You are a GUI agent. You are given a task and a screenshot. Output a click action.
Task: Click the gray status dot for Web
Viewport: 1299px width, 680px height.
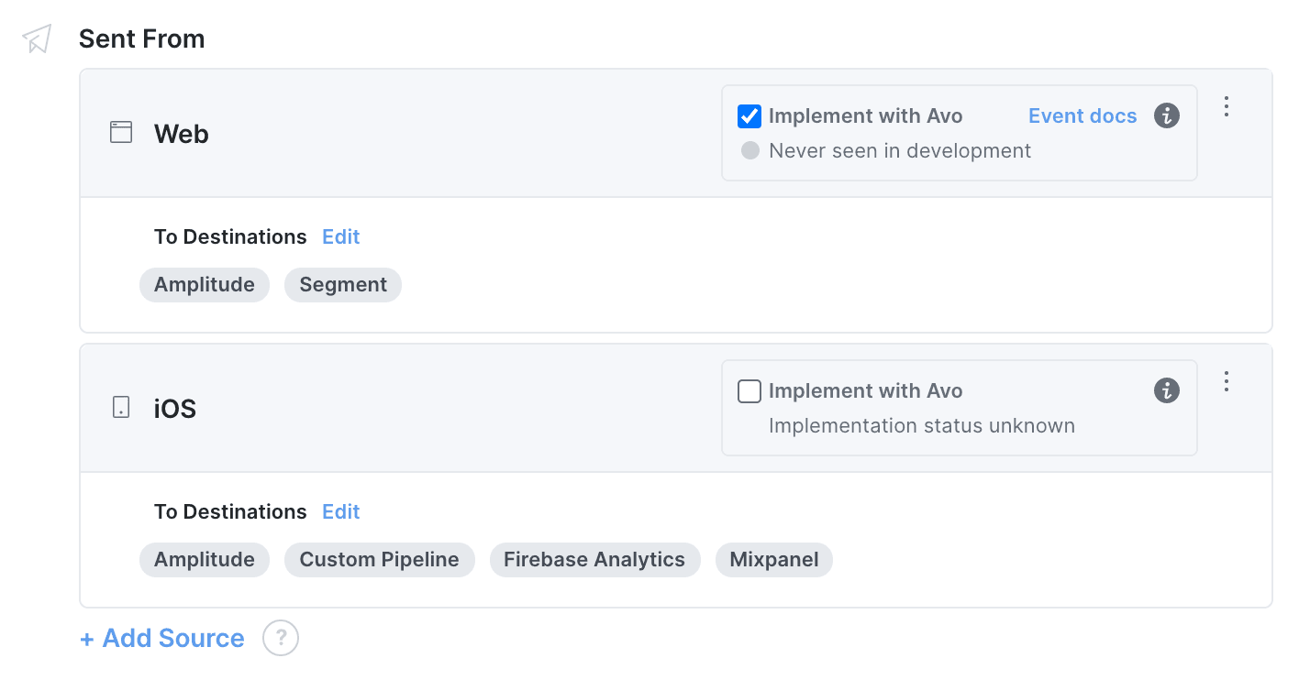coord(750,151)
